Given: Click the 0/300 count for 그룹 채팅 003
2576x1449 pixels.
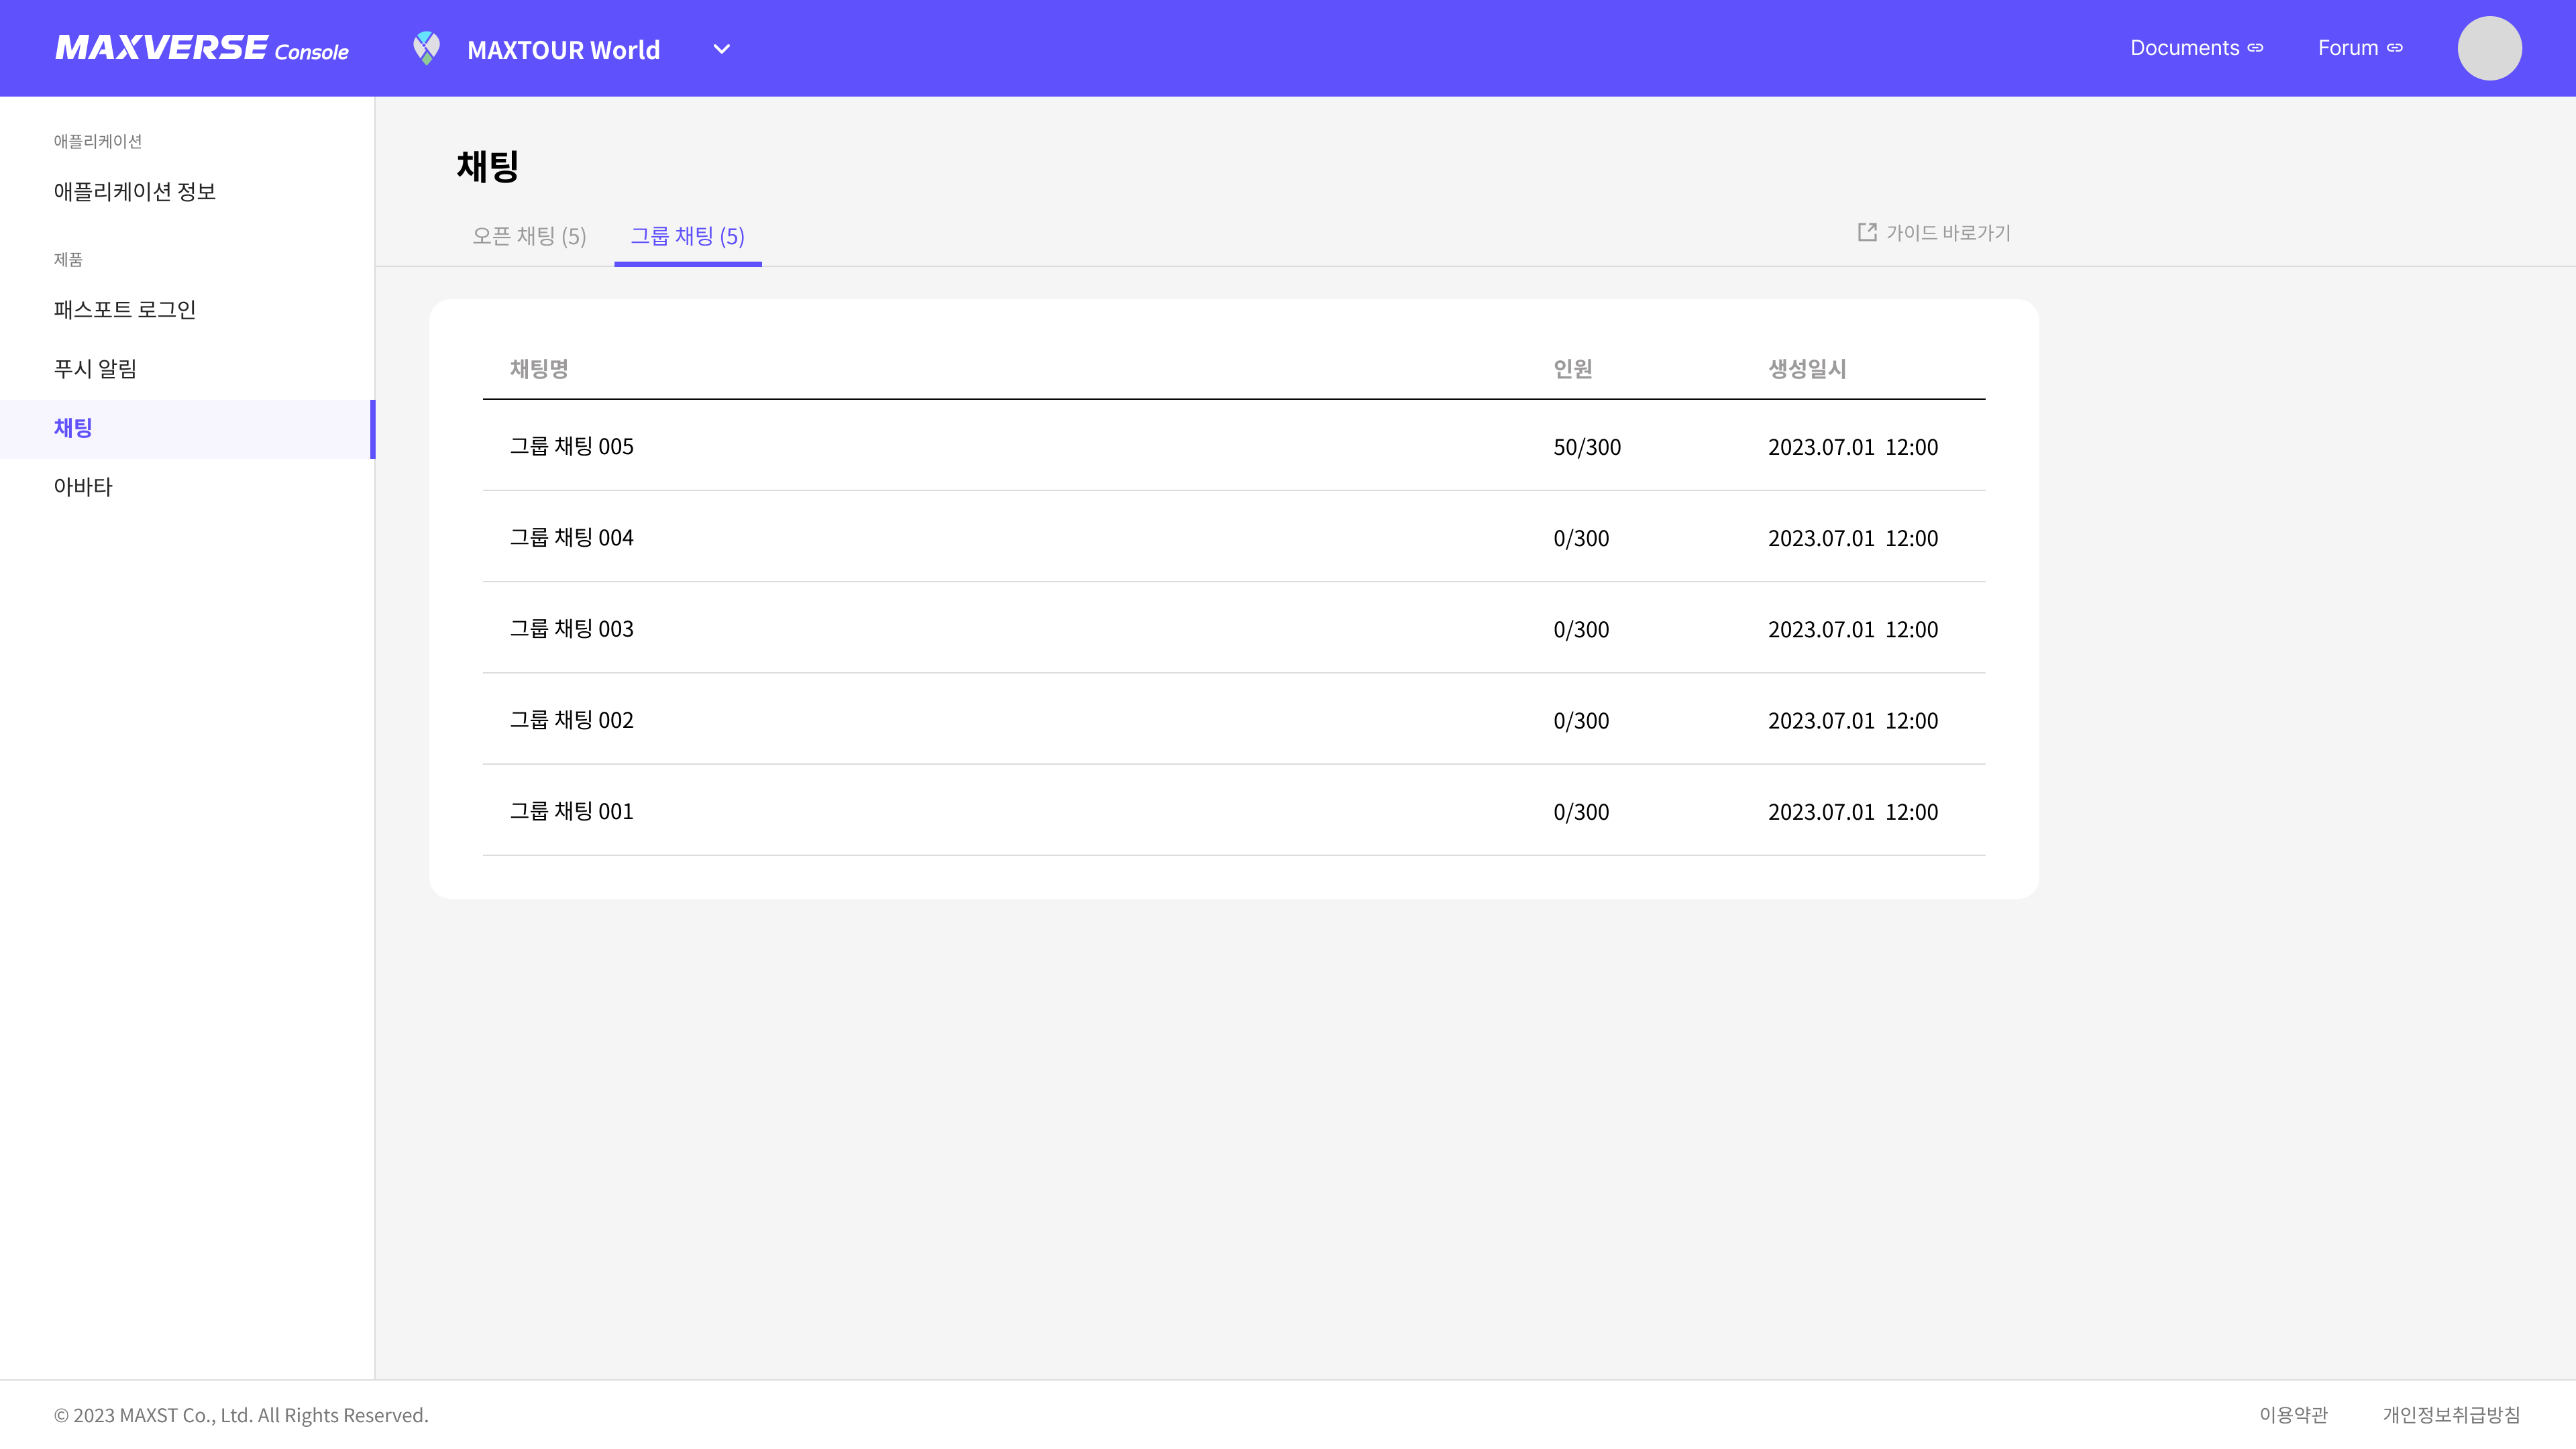Looking at the screenshot, I should pyautogui.click(x=1581, y=629).
